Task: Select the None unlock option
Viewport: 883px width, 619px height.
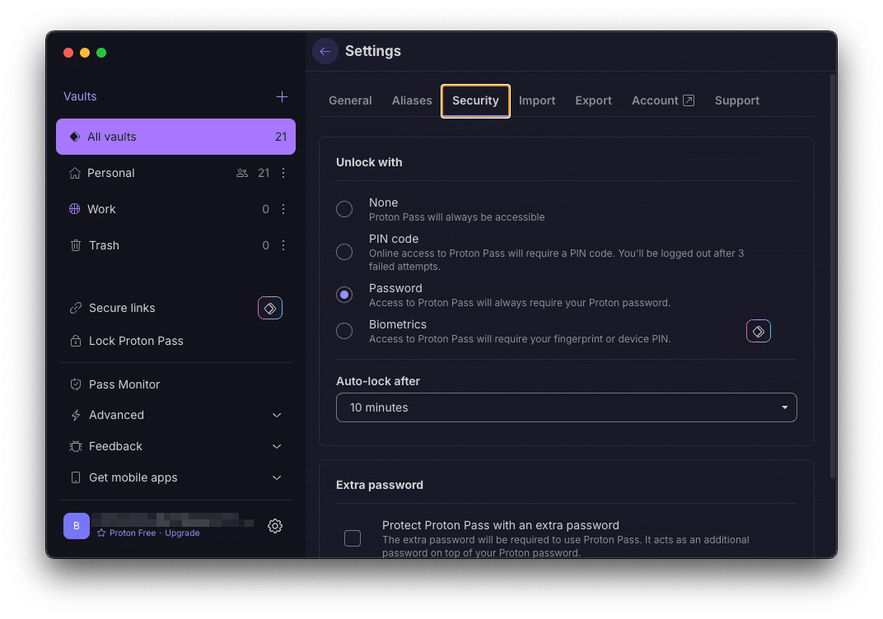Action: (344, 209)
